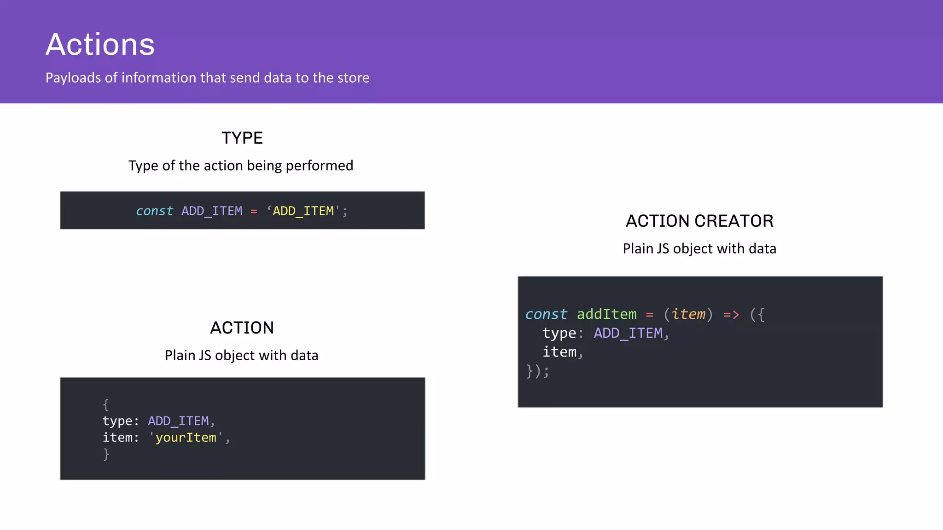Click 'const addItem = (item) => ({' line
Image resolution: width=943 pixels, height=530 pixels.
tap(645, 314)
